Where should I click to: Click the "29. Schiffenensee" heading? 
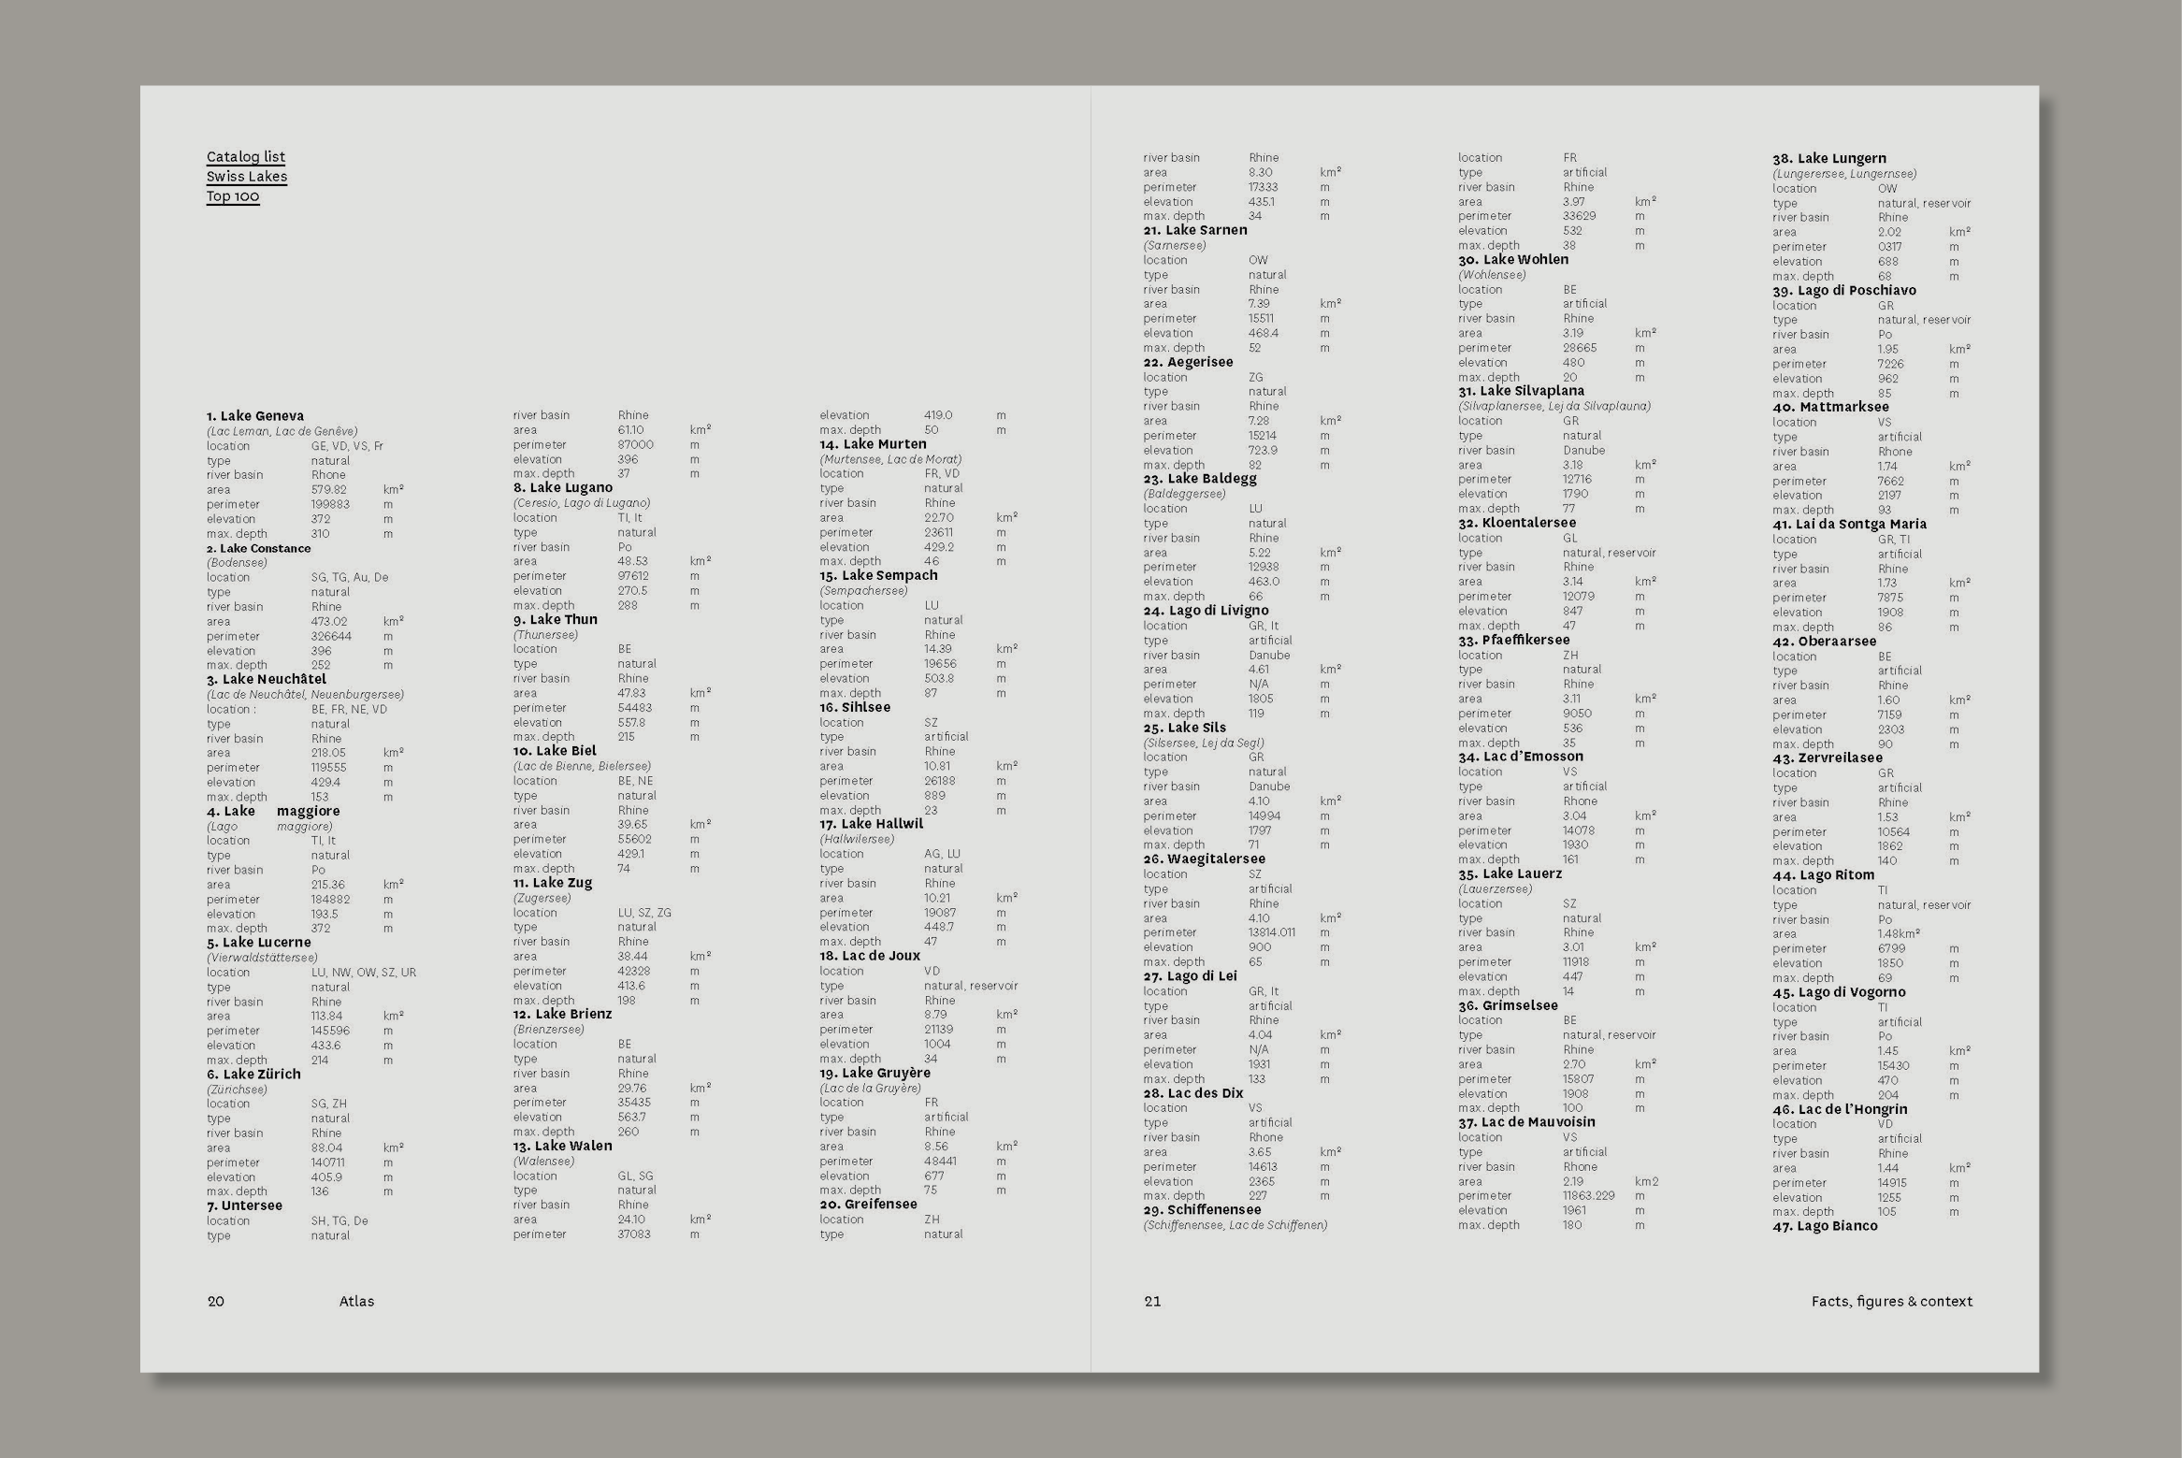[1202, 1210]
